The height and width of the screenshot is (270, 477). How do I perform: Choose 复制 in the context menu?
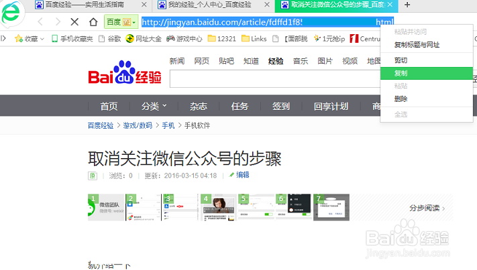tap(427, 73)
